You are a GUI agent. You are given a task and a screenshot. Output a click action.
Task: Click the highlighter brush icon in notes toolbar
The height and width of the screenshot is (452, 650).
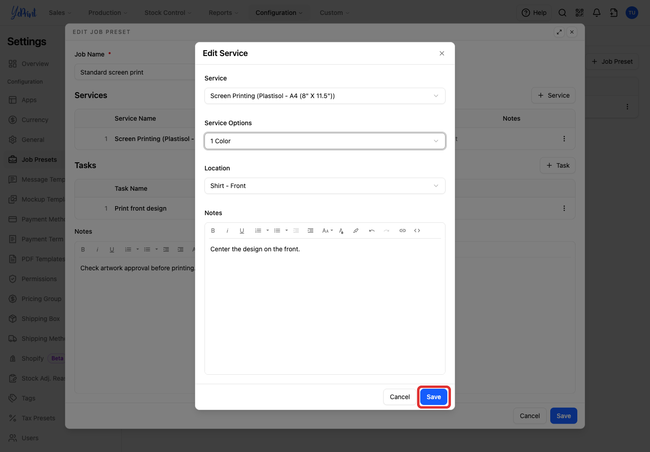(x=356, y=231)
